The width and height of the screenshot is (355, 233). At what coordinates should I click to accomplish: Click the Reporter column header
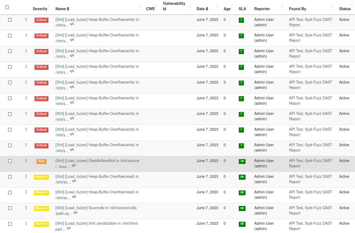pyautogui.click(x=262, y=9)
